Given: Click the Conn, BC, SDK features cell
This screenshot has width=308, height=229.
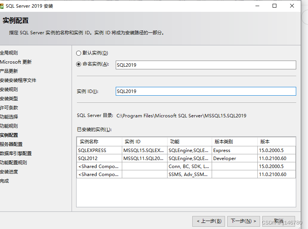Looking at the screenshot, I should tap(190, 167).
